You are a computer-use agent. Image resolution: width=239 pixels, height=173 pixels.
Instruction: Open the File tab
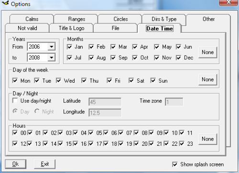coord(115,28)
